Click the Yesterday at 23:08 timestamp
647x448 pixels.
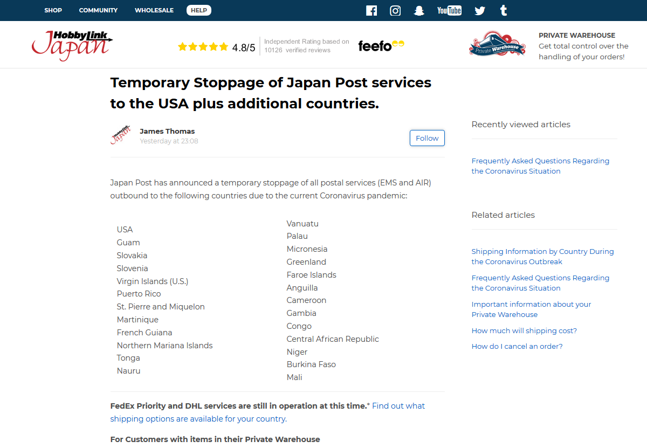(169, 141)
